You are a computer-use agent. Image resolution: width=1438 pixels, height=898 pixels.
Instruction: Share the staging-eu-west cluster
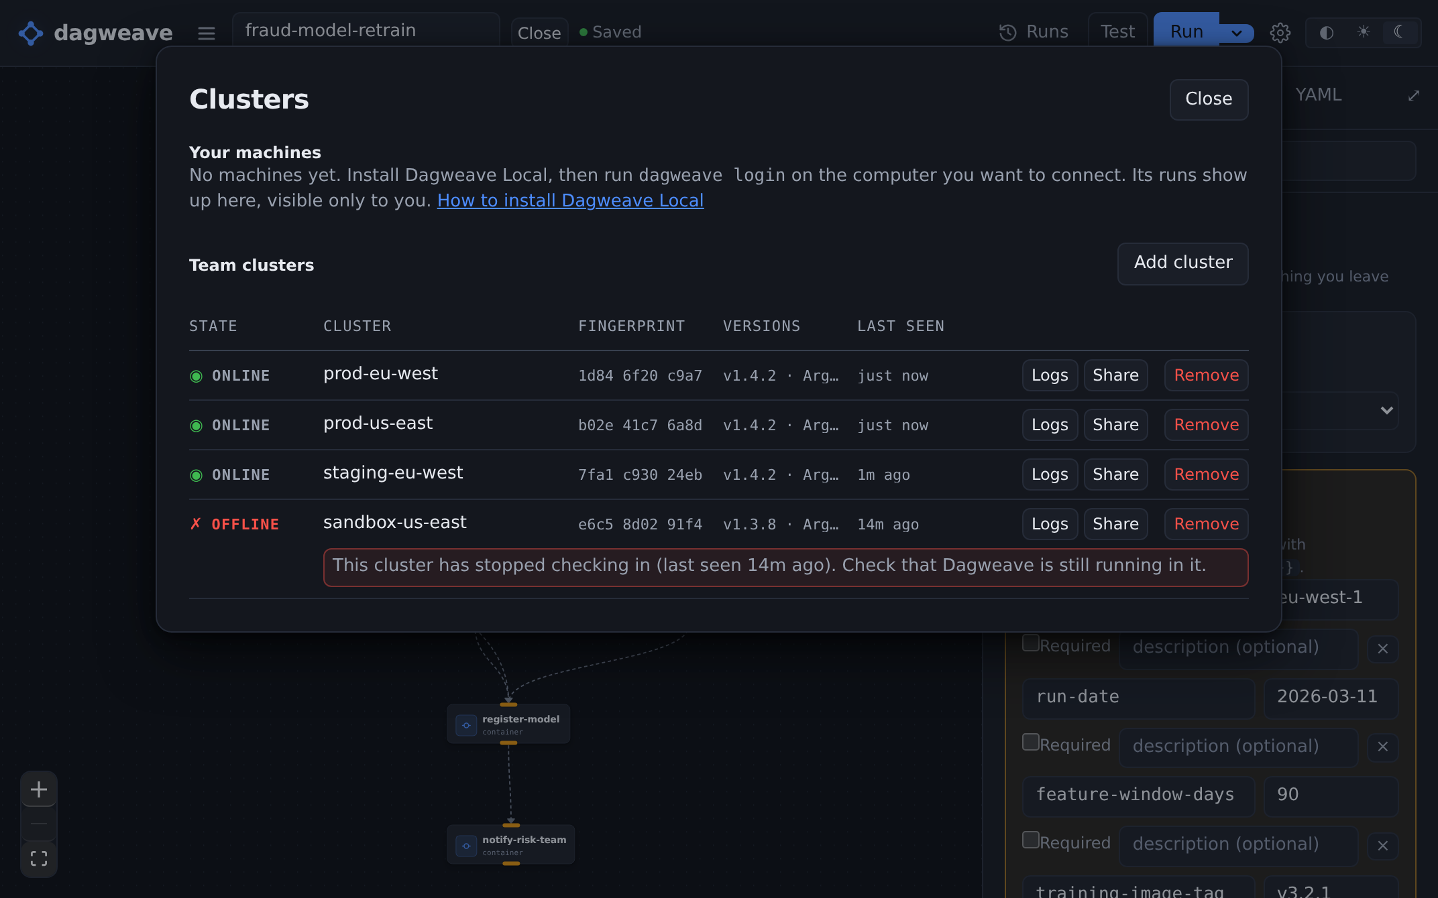[1115, 474]
